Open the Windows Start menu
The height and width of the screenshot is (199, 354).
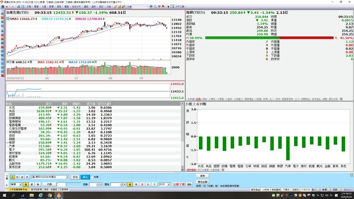tap(4, 196)
